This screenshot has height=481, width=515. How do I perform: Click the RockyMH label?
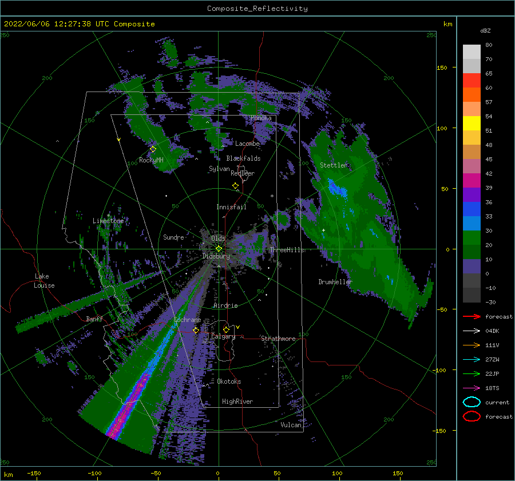(x=151, y=160)
